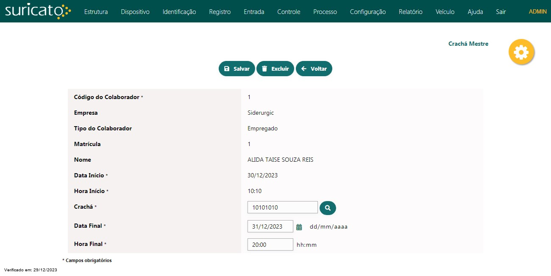Open the Dispositivo menu
551x276 pixels.
pos(135,12)
